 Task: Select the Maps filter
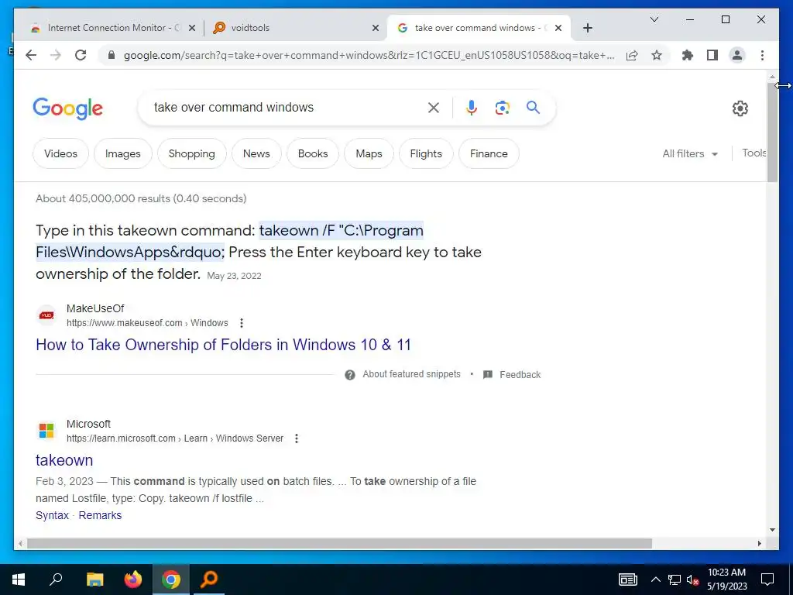[x=369, y=153]
